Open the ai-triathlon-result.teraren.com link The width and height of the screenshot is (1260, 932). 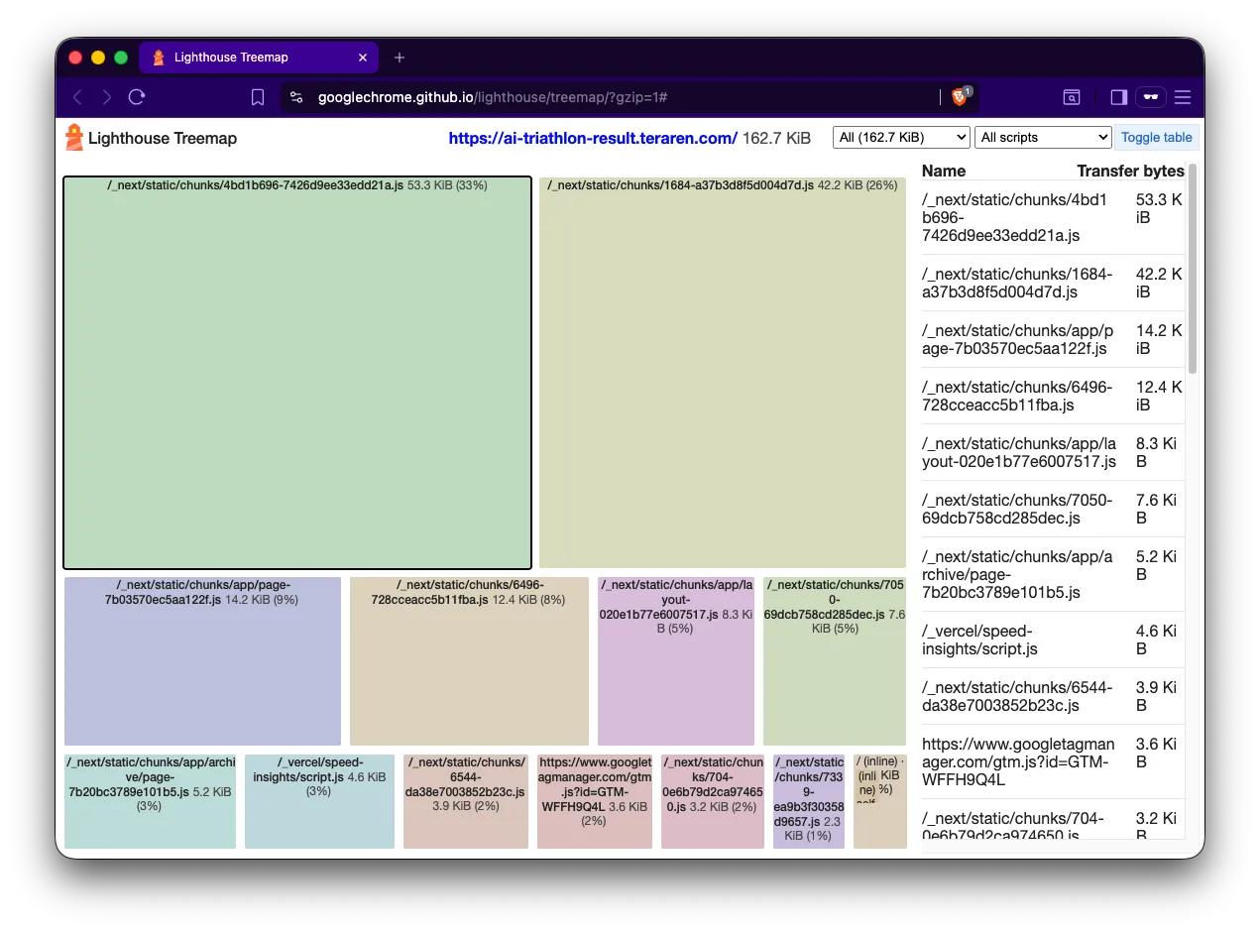point(592,139)
